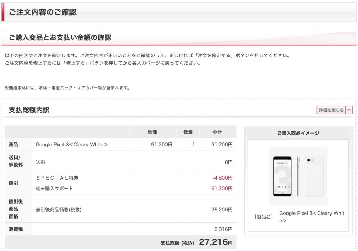Screen dimensions: 358x251
Task: Click the product name caption beside [製品名]
Action: coord(312,217)
